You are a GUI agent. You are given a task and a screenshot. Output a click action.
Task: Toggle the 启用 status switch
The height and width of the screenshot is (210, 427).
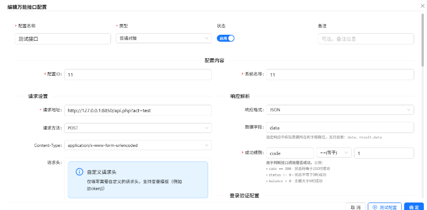225,38
